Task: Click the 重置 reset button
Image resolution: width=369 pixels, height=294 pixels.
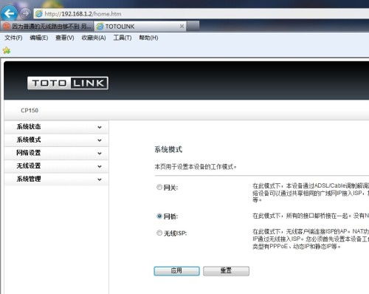Action: (226, 271)
